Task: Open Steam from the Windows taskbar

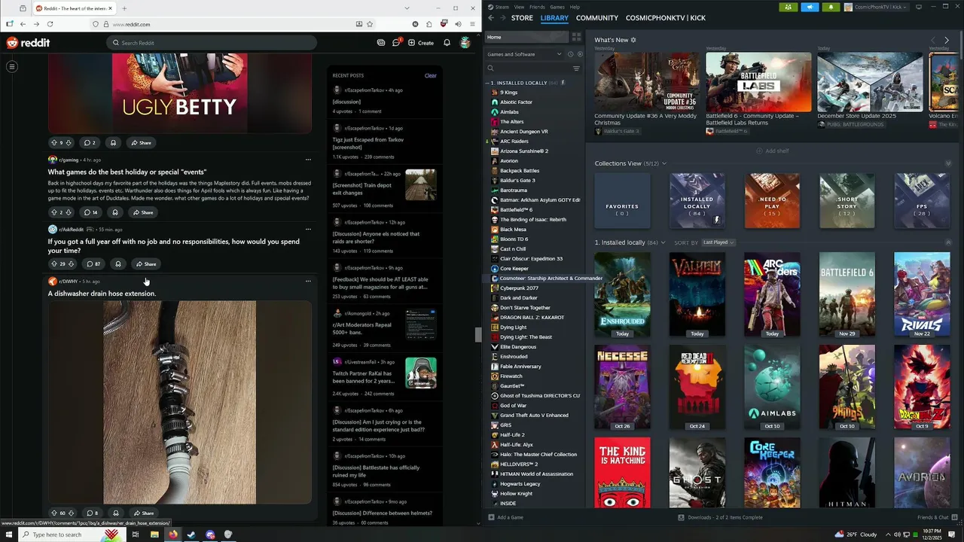Action: (191, 534)
